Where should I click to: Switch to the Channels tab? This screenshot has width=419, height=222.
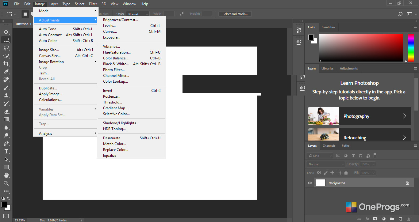tap(329, 146)
